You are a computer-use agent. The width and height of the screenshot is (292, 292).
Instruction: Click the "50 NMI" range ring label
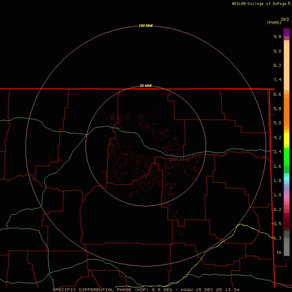[146, 86]
